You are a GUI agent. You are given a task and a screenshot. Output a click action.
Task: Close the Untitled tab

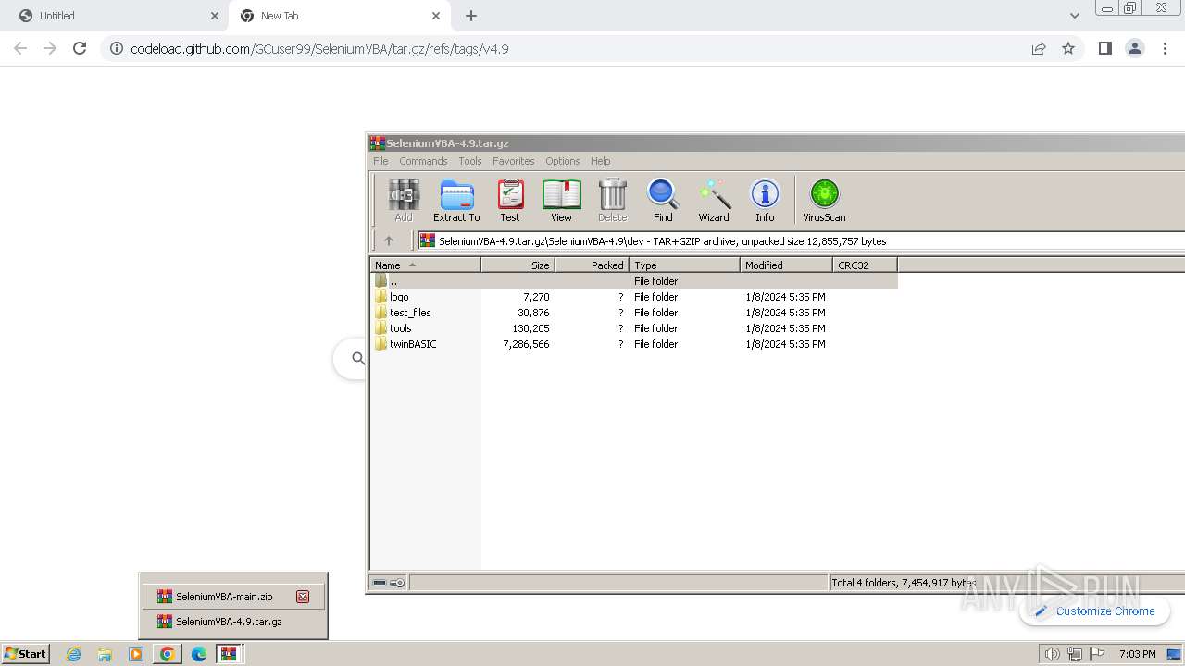215,16
